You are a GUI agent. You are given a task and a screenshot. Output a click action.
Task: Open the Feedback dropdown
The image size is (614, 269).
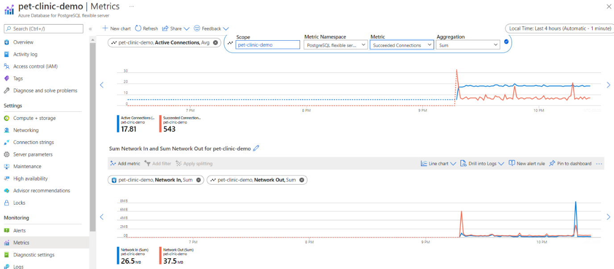(211, 29)
